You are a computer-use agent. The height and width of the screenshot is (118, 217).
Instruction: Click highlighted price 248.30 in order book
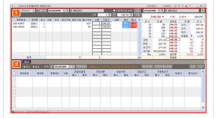173,39
